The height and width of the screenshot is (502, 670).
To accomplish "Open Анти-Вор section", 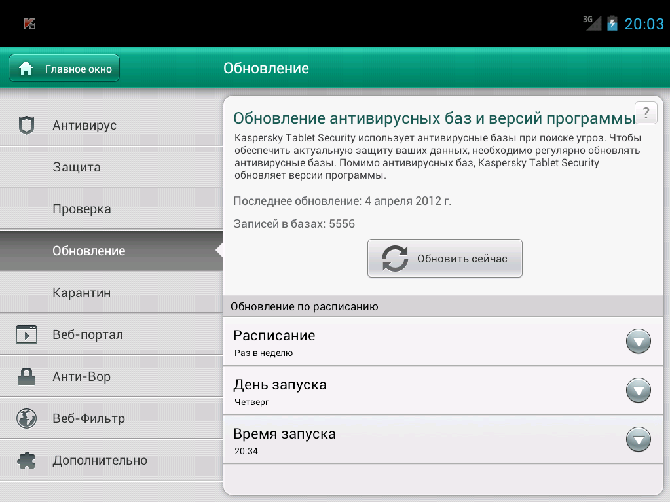I will tap(111, 376).
